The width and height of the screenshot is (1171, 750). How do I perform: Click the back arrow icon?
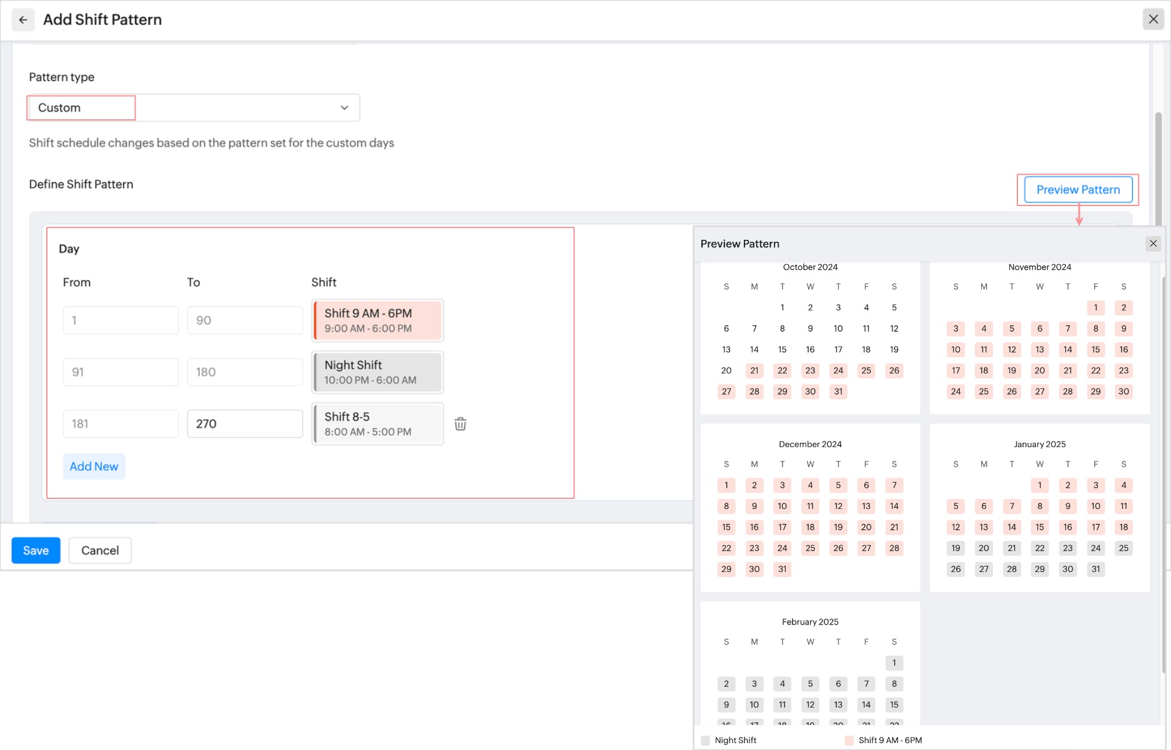coord(23,20)
